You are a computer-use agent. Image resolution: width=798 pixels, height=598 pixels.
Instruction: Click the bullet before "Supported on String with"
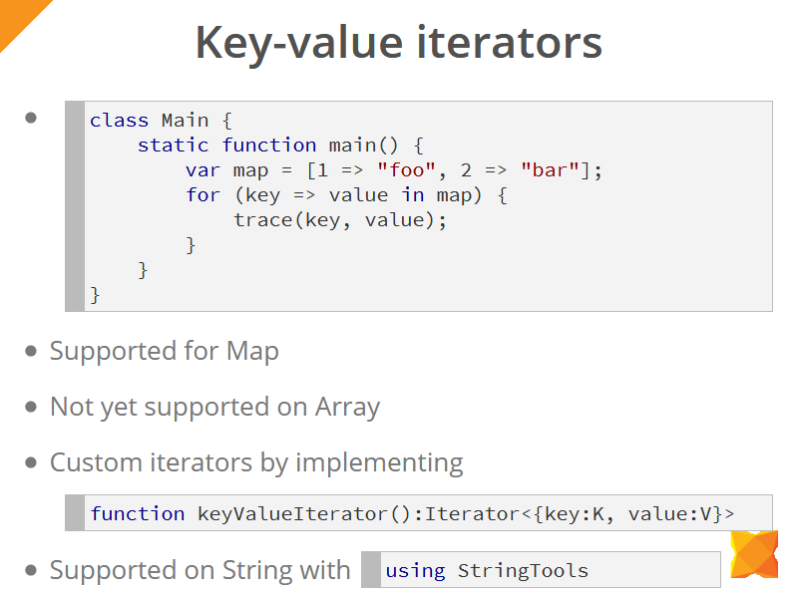click(31, 570)
